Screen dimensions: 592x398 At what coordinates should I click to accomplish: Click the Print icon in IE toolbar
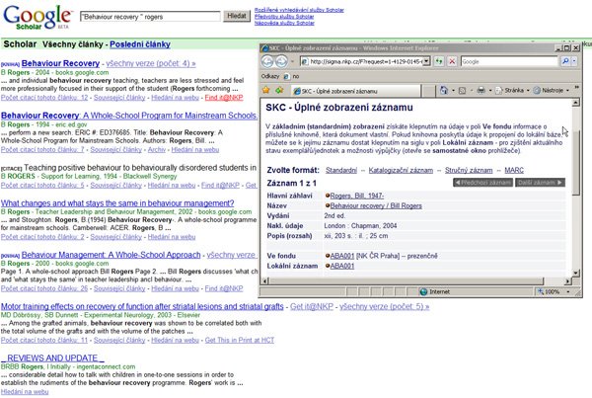click(x=481, y=90)
